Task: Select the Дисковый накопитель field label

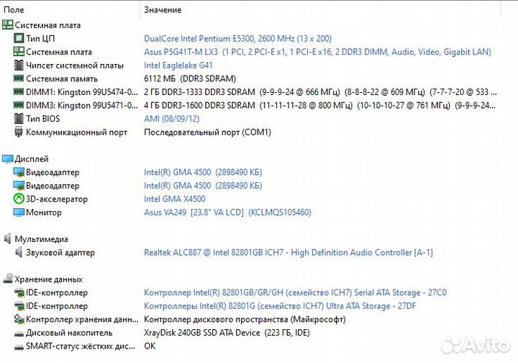Action: click(69, 333)
